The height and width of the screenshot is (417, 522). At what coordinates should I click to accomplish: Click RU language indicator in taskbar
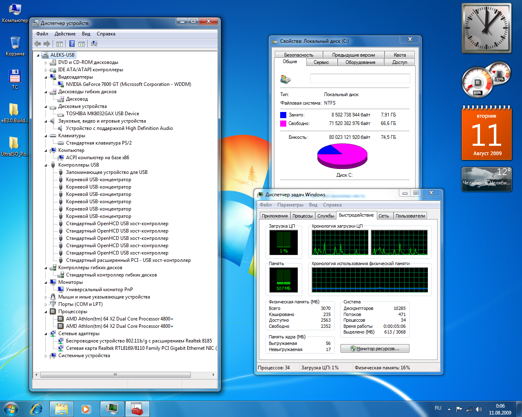point(438,408)
